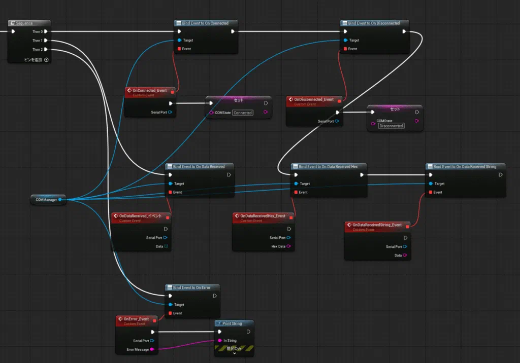This screenshot has height=363, width=520.
Task: Click the red delegate pin on OnDisconnected_Event
Action: click(339, 101)
